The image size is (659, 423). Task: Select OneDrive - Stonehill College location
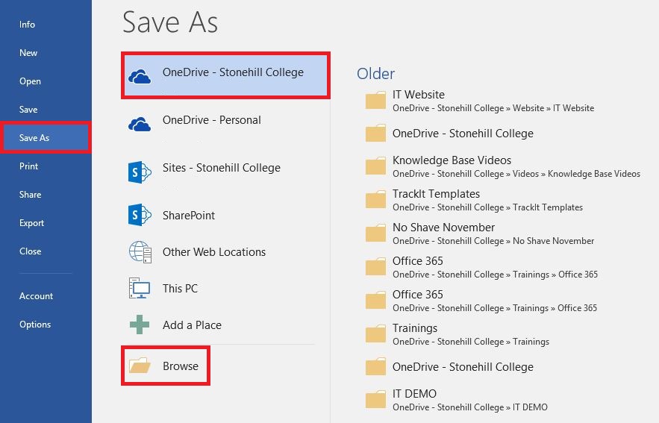(225, 75)
